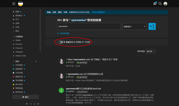The image size is (179, 106).
Task: Open topic 'https://openwebui.com/ 挂了网站?'
Action: (x=93, y=59)
